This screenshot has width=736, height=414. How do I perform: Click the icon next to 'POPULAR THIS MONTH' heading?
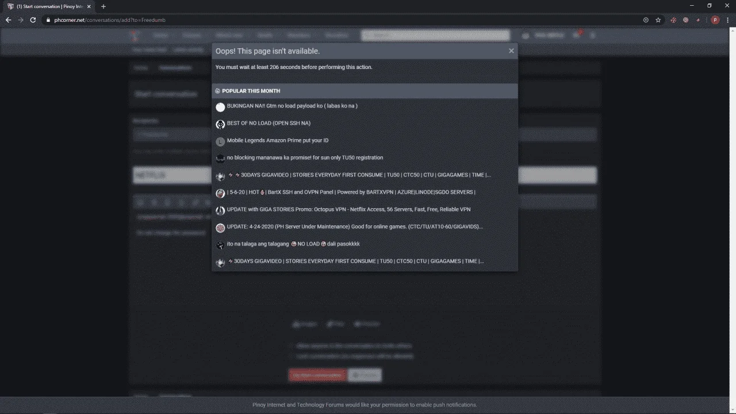point(218,91)
